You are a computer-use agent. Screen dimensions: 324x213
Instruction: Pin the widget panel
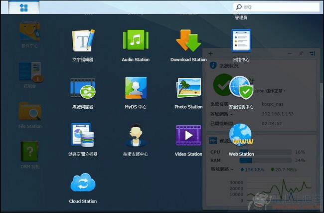(x=301, y=53)
